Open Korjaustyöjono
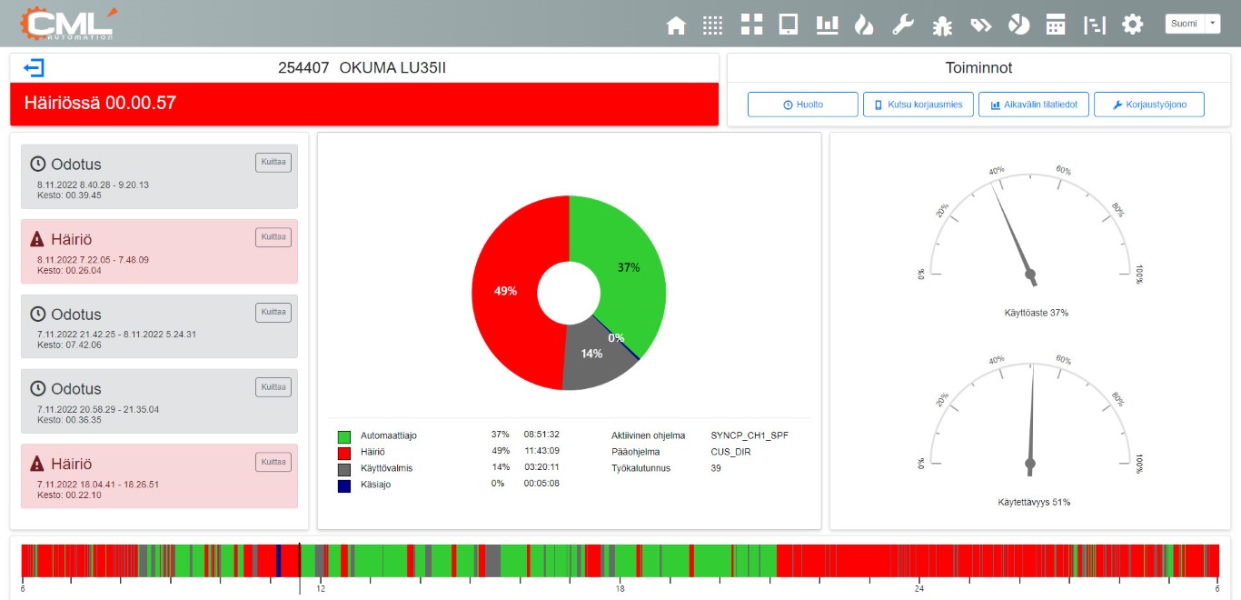This screenshot has width=1241, height=600. tap(1148, 105)
